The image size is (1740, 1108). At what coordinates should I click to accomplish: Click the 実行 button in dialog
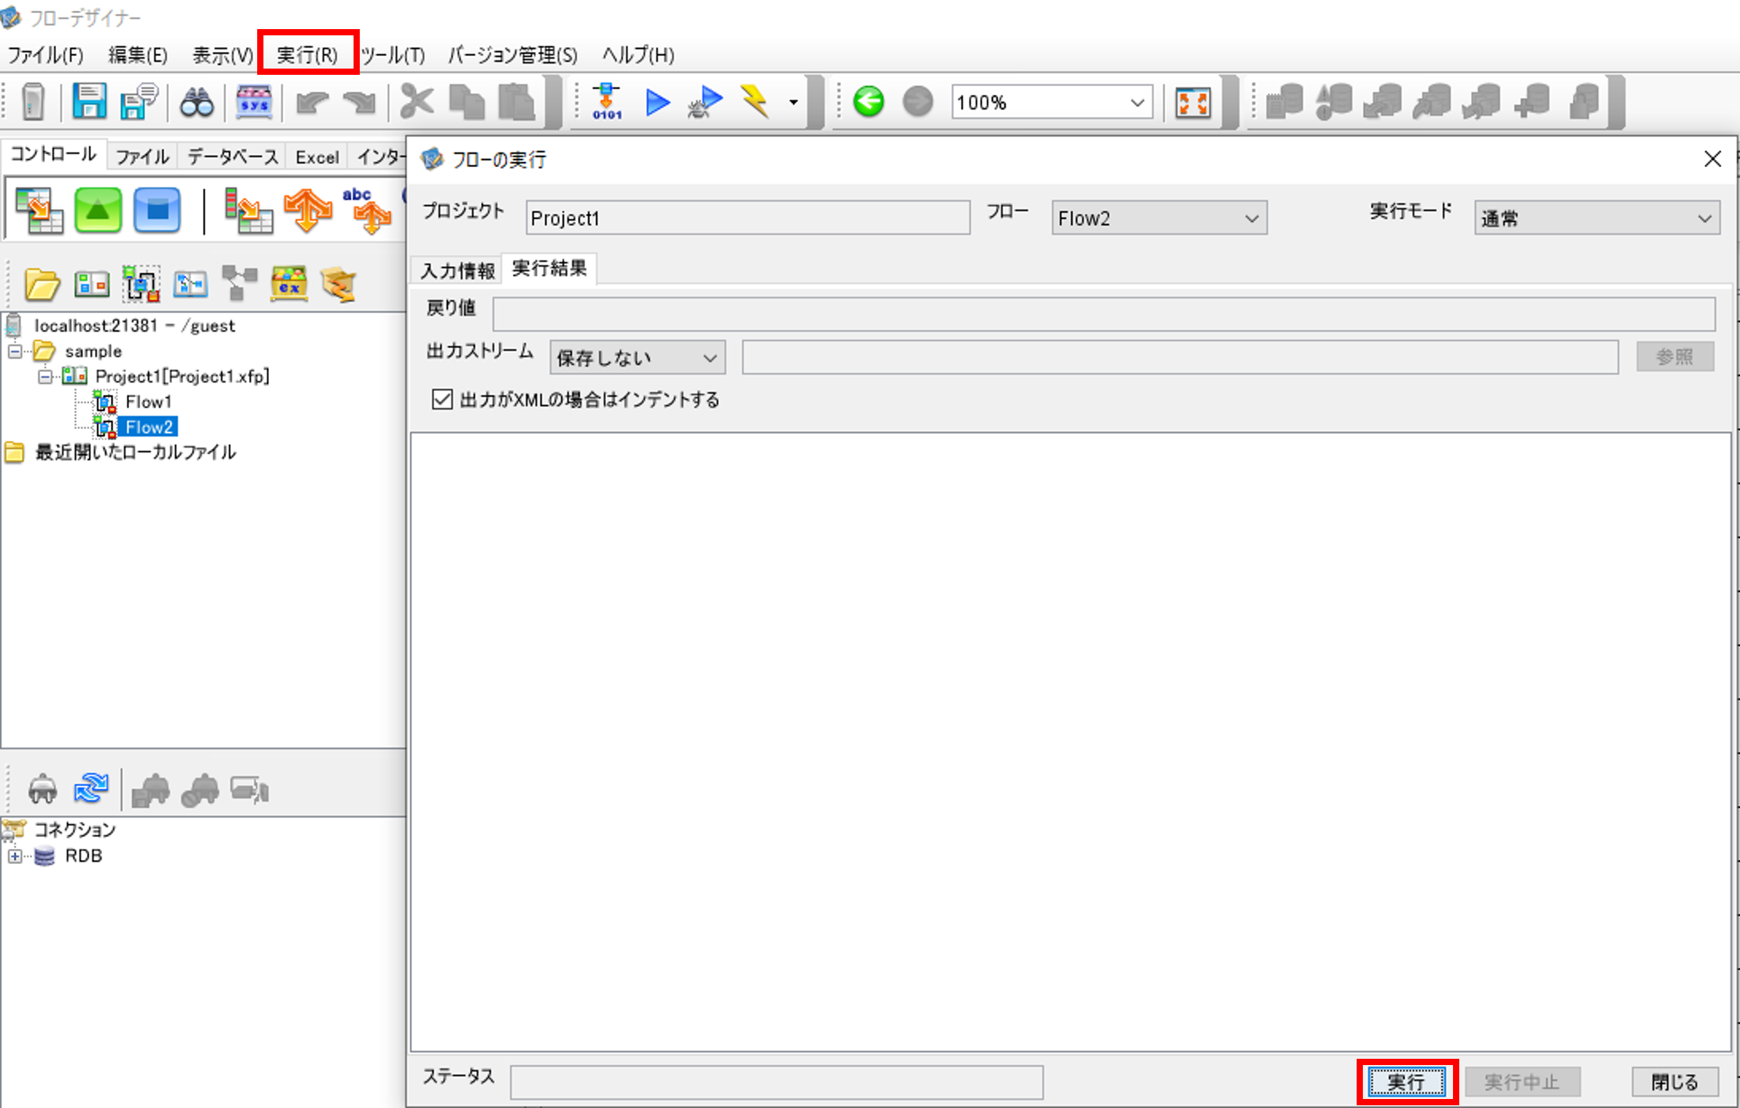click(1406, 1081)
